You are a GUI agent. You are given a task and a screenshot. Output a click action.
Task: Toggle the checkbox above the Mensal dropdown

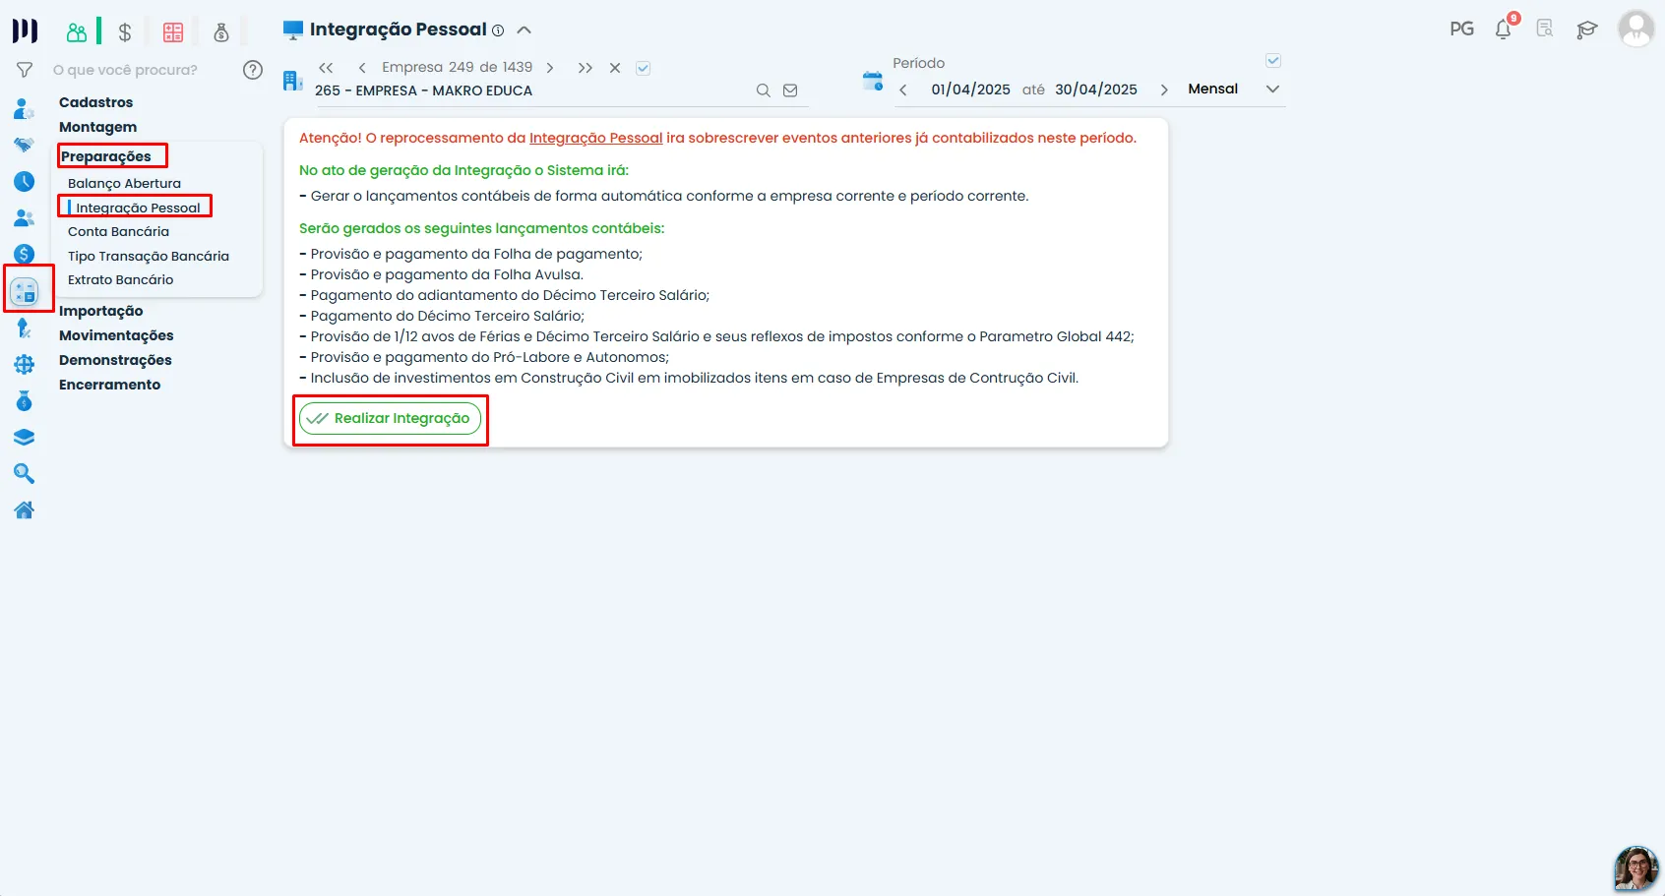[1273, 61]
